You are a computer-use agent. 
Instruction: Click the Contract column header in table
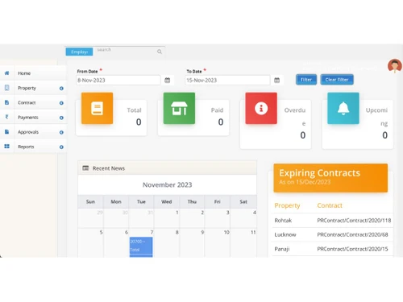(330, 205)
